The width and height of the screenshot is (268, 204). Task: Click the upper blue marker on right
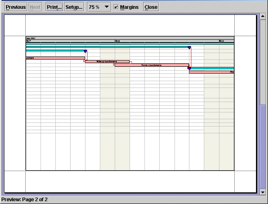coord(189,47)
